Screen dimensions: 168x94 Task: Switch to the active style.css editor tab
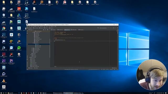click(x=67, y=30)
